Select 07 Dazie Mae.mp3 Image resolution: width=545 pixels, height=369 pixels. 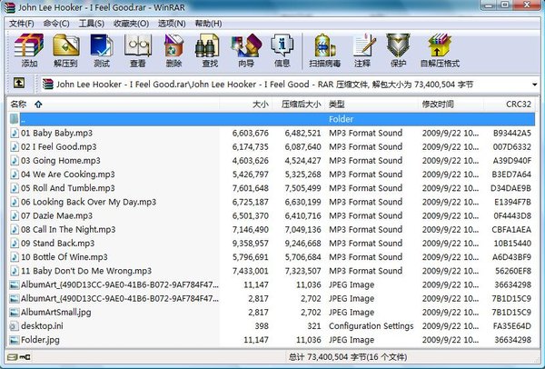(x=272, y=215)
